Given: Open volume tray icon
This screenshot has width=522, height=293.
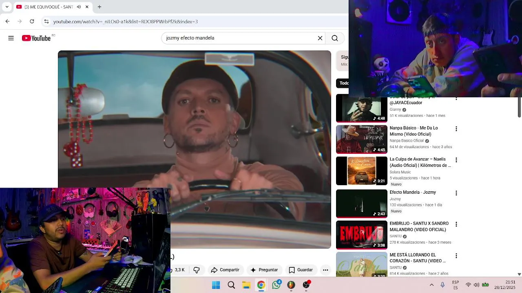Looking at the screenshot, I should click(x=476, y=285).
